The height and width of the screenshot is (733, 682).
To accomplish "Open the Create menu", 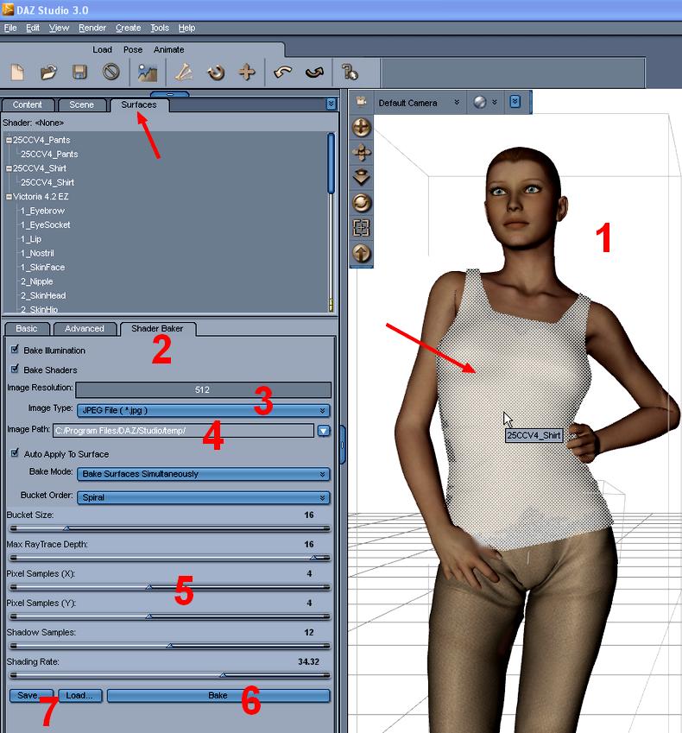I will tap(128, 28).
